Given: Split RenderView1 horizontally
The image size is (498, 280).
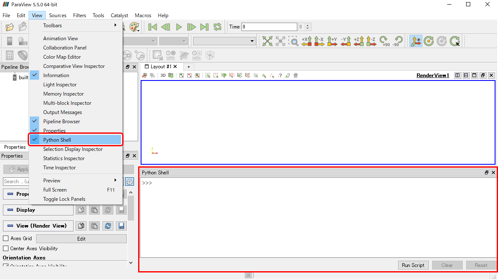Looking at the screenshot, I should pos(457,75).
